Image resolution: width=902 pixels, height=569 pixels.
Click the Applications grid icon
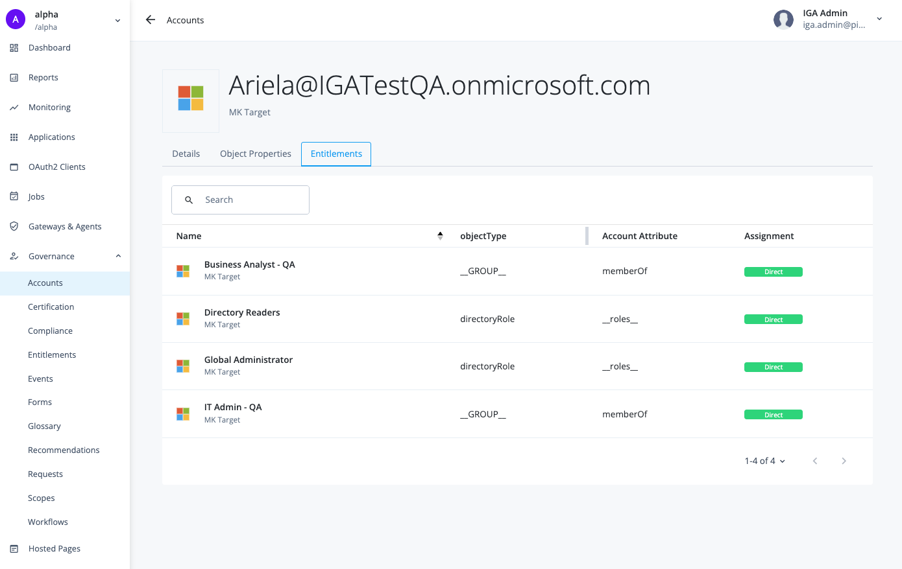[x=14, y=137]
